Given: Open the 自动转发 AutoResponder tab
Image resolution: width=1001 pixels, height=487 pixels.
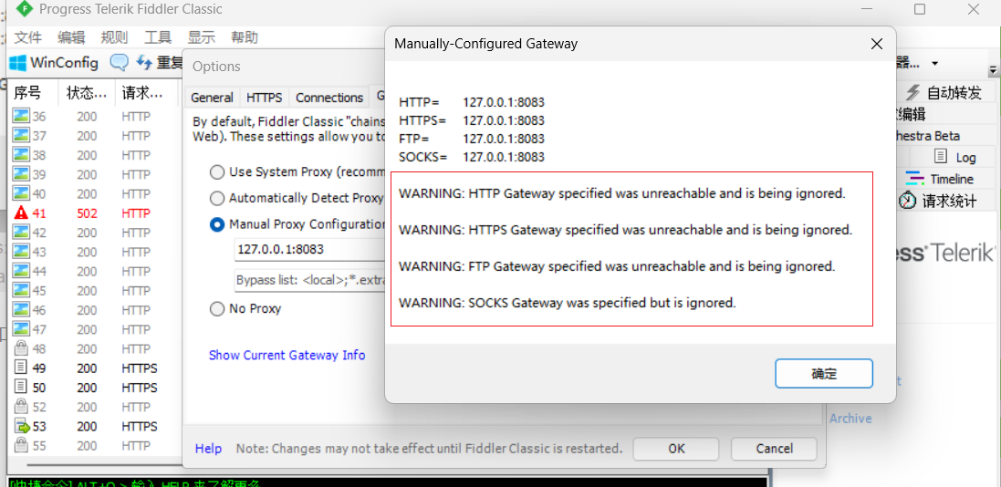Looking at the screenshot, I should (x=944, y=93).
